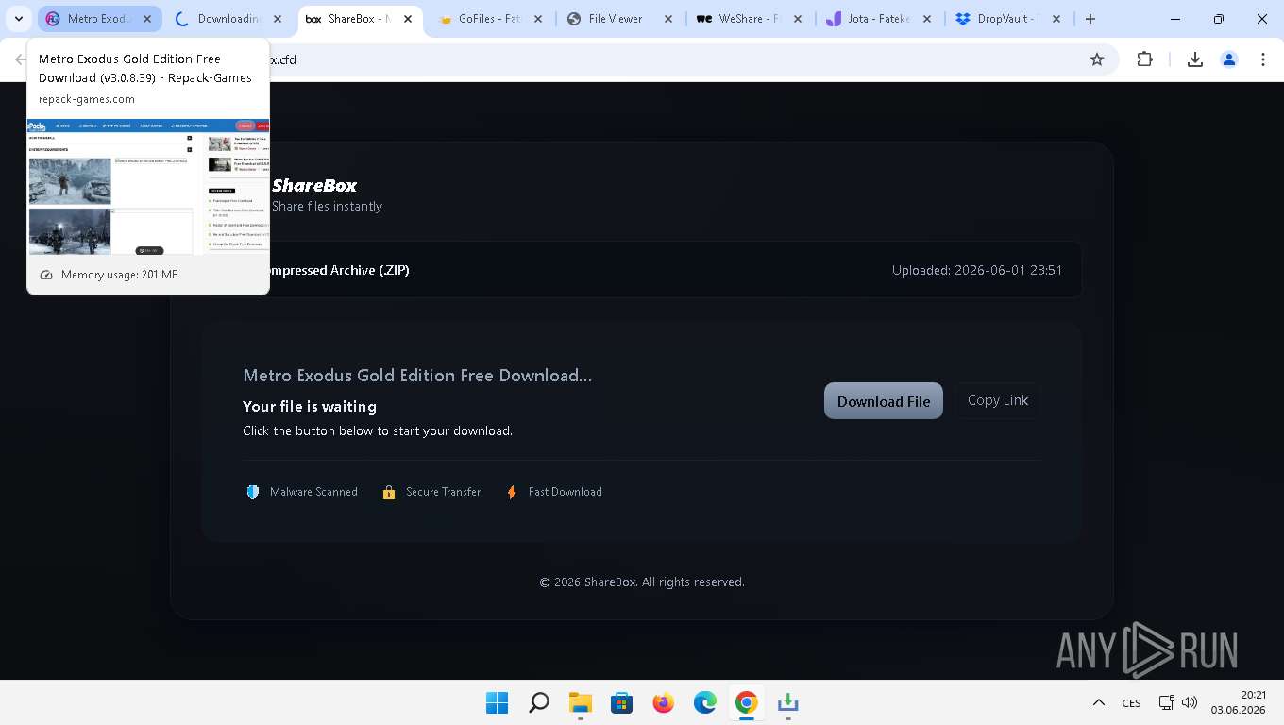1284x725 pixels.
Task: Launch Firefox from taskbar
Action: pyautogui.click(x=664, y=703)
